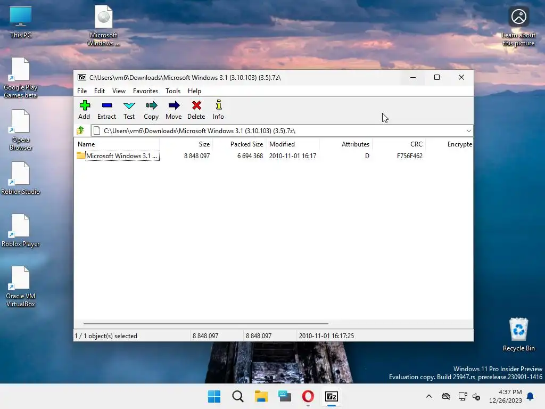Expand the address path dropdown
545x409 pixels.
[x=468, y=131]
